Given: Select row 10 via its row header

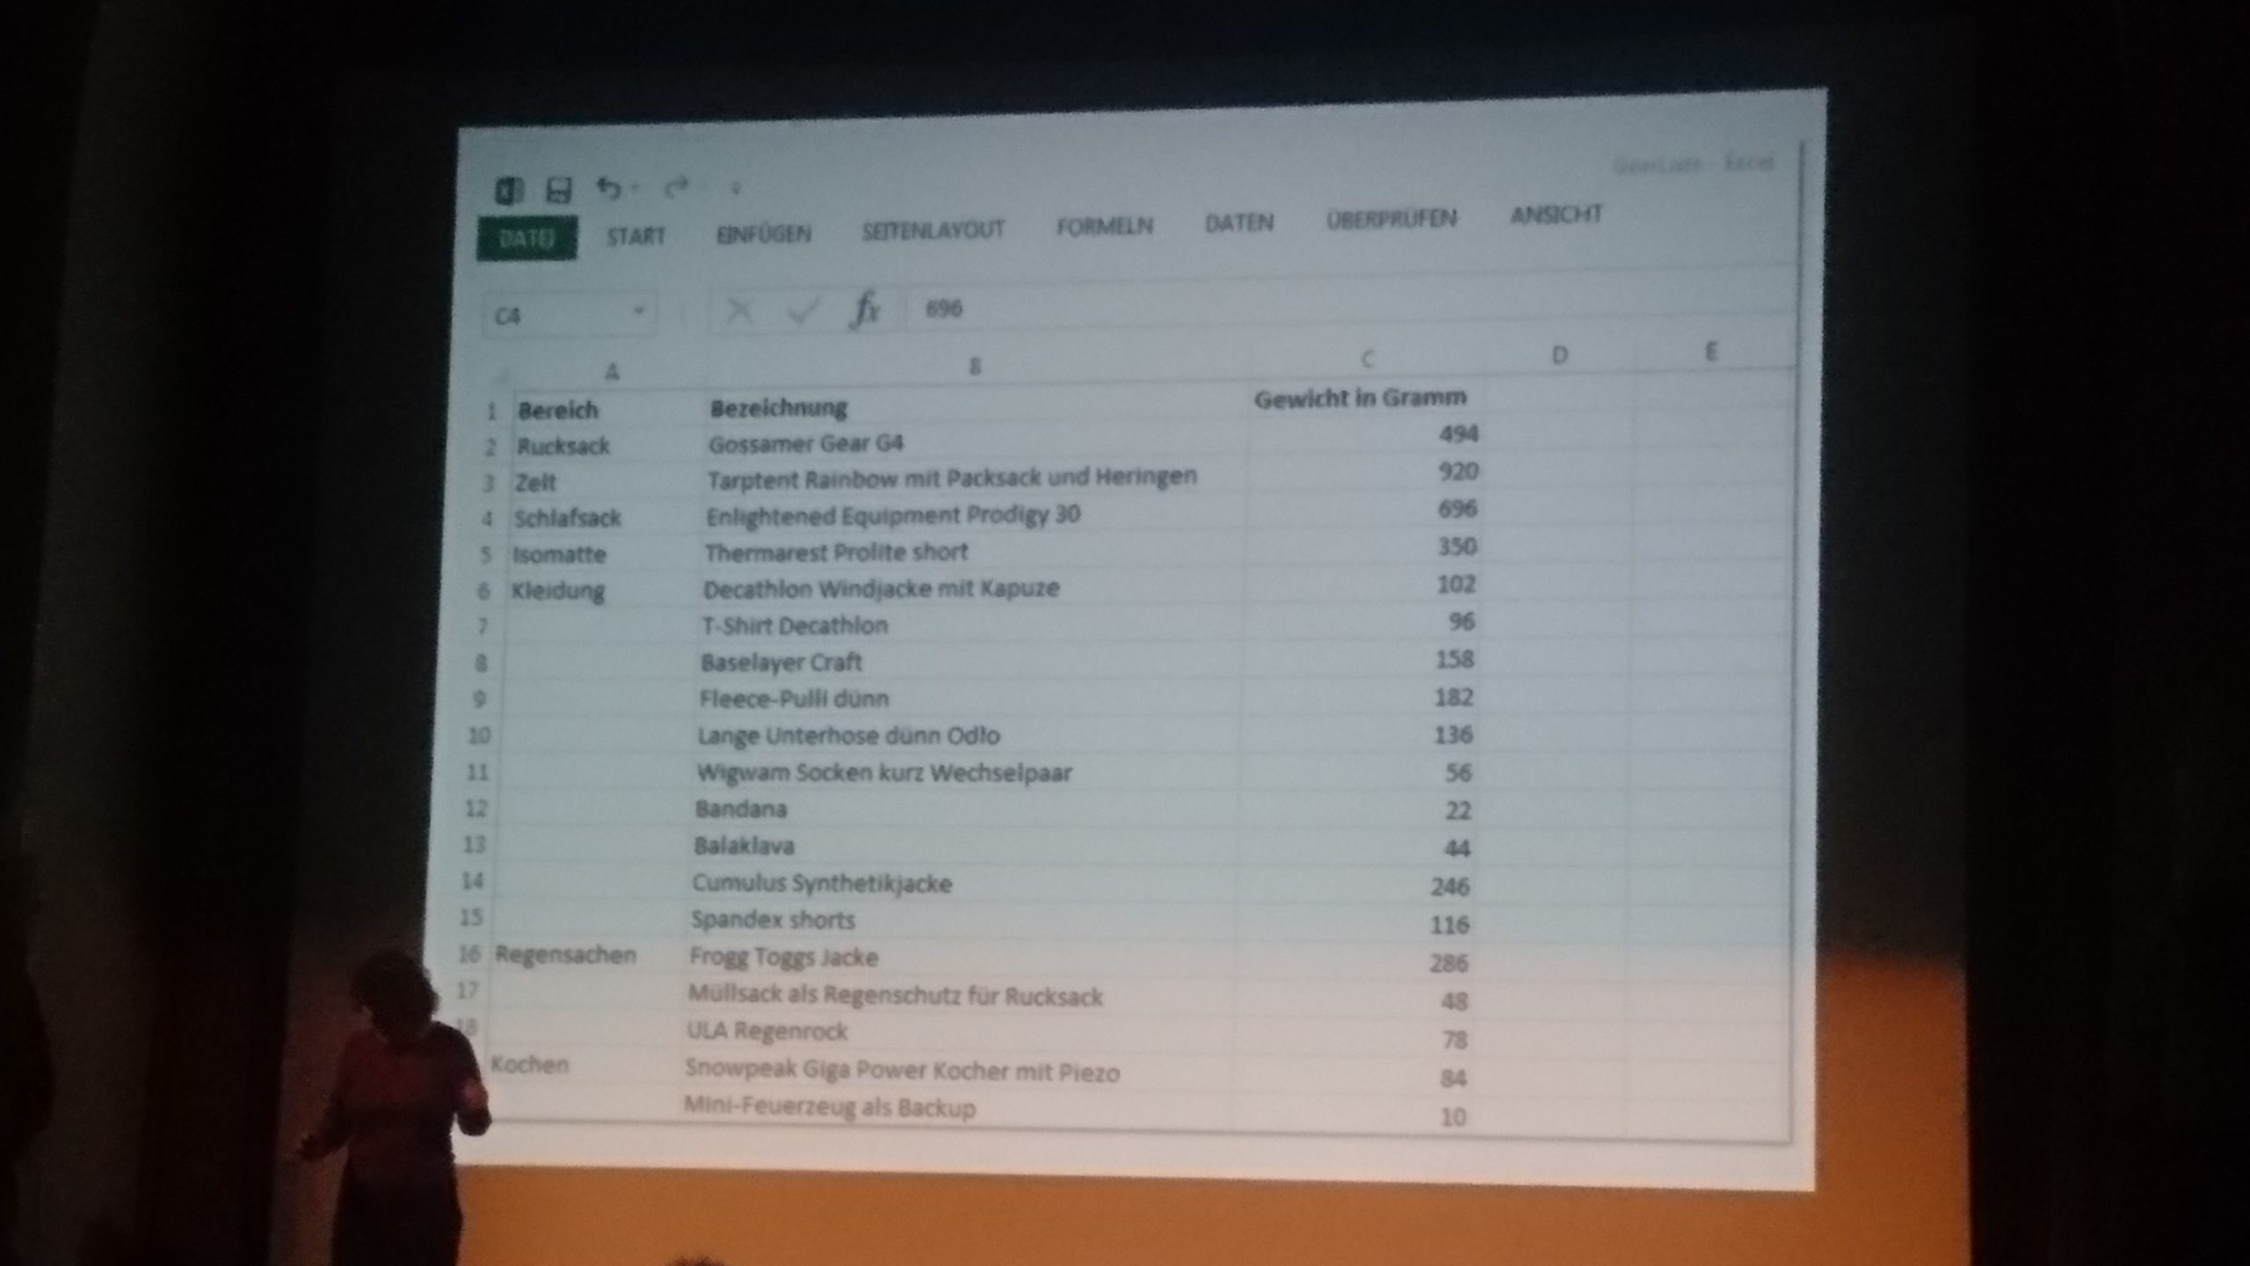Looking at the screenshot, I should (x=479, y=735).
